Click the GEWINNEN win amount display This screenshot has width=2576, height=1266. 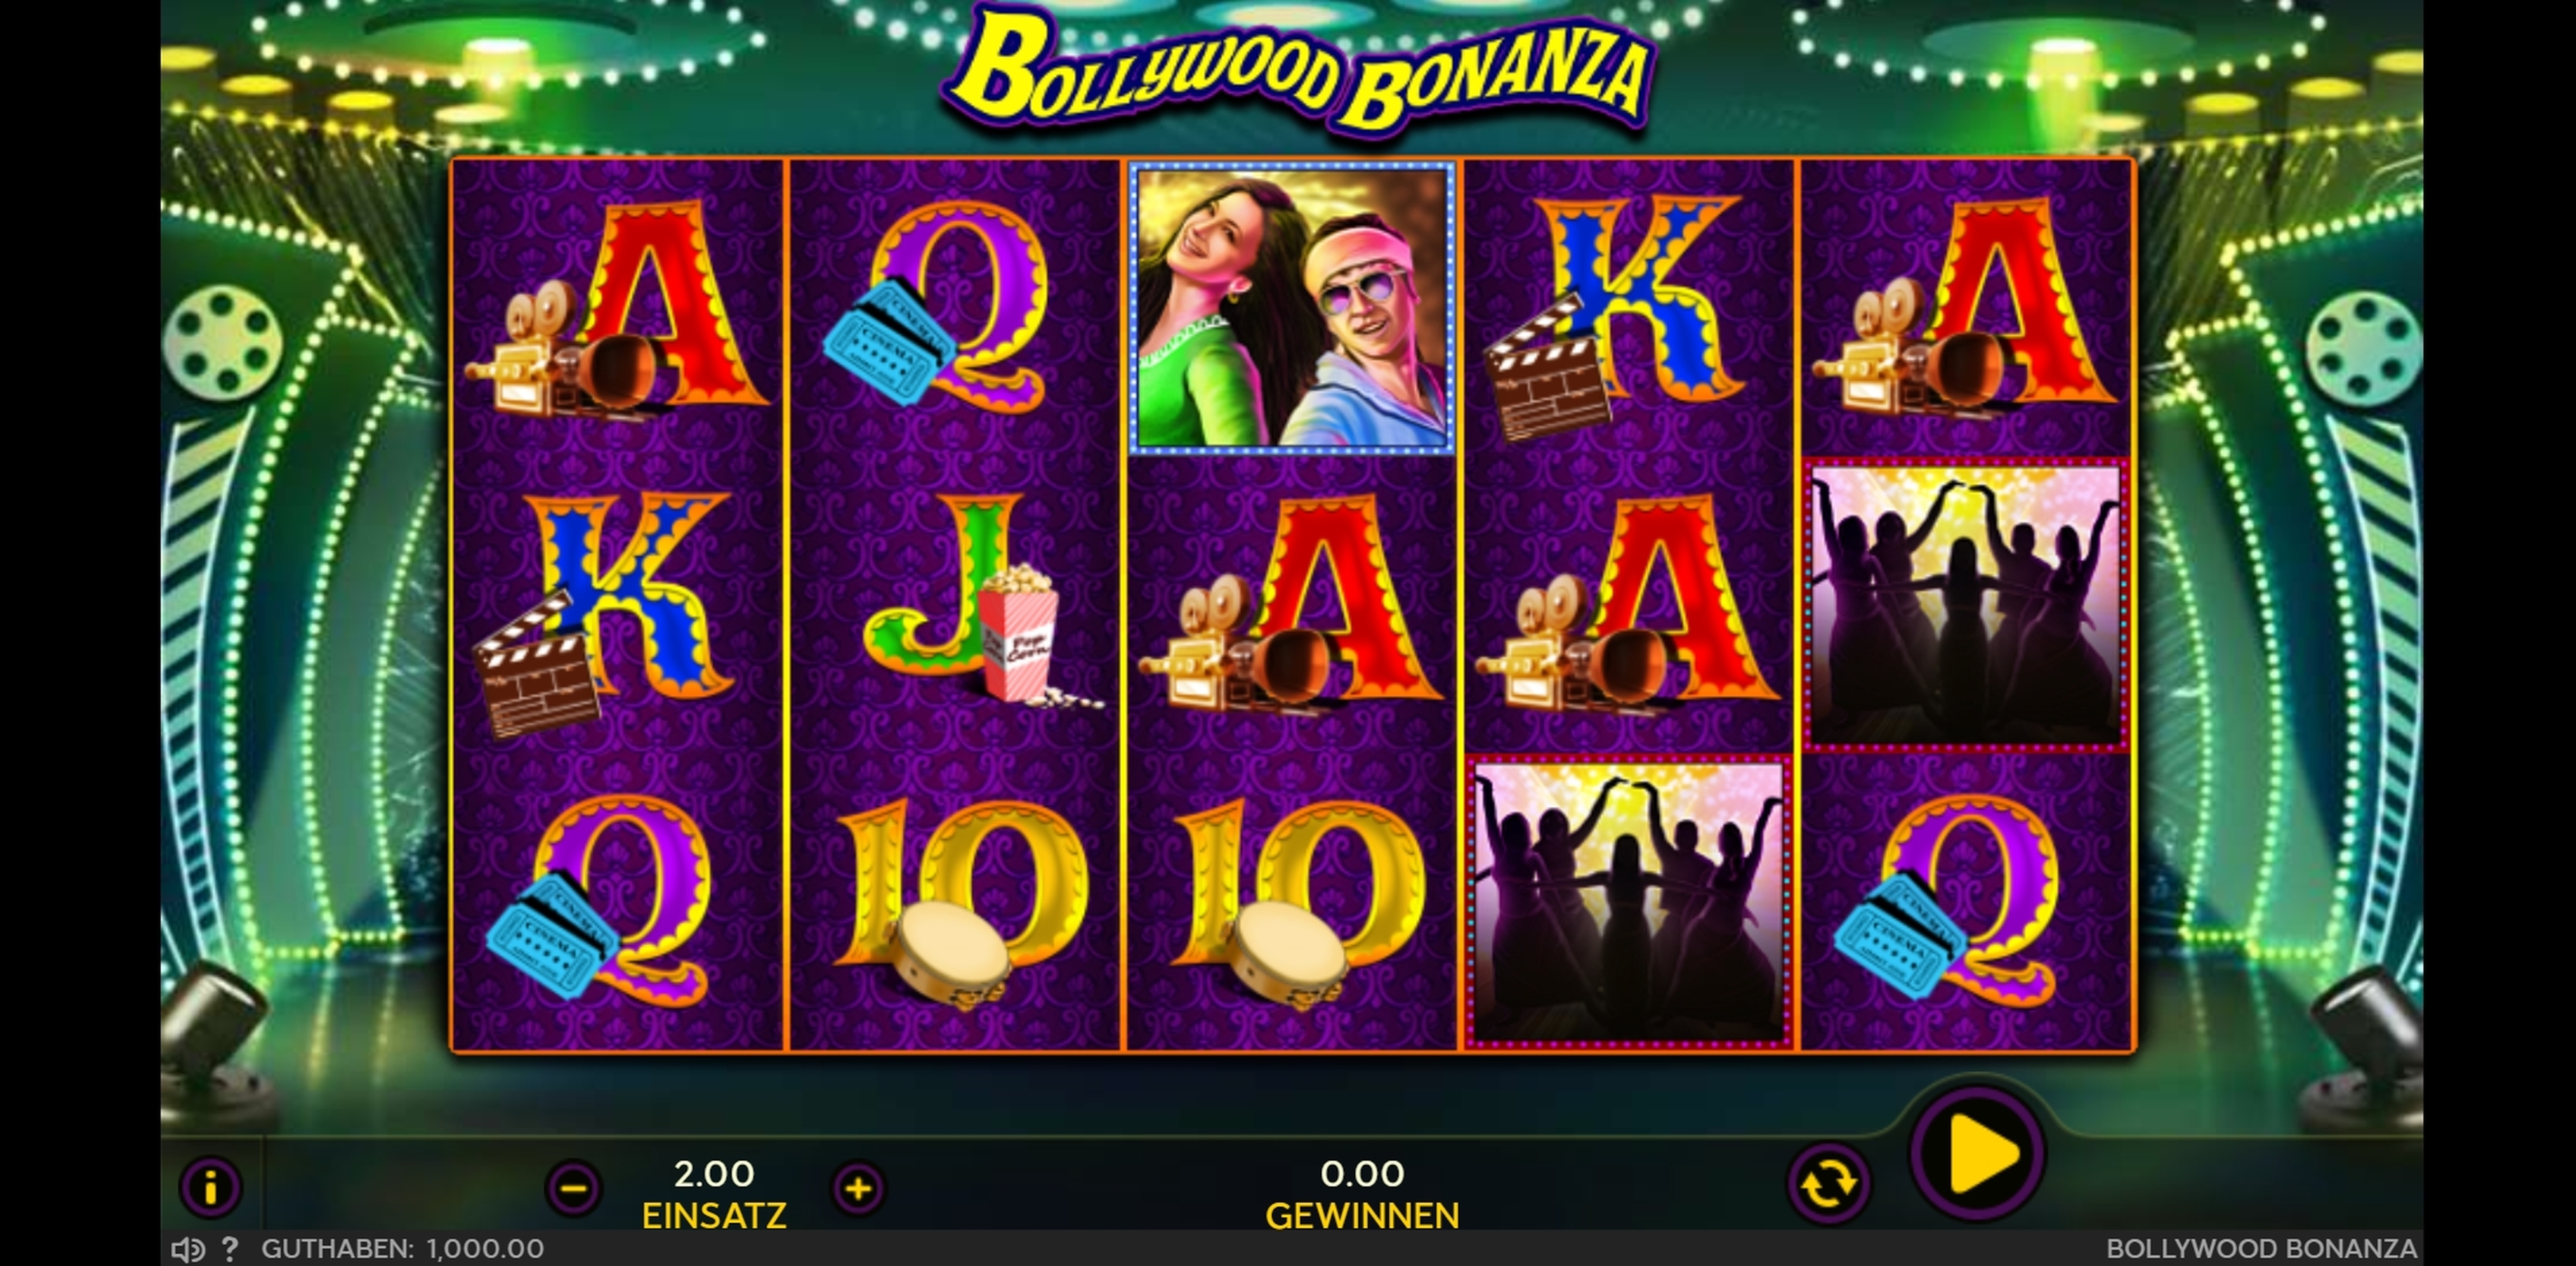click(x=1362, y=1194)
